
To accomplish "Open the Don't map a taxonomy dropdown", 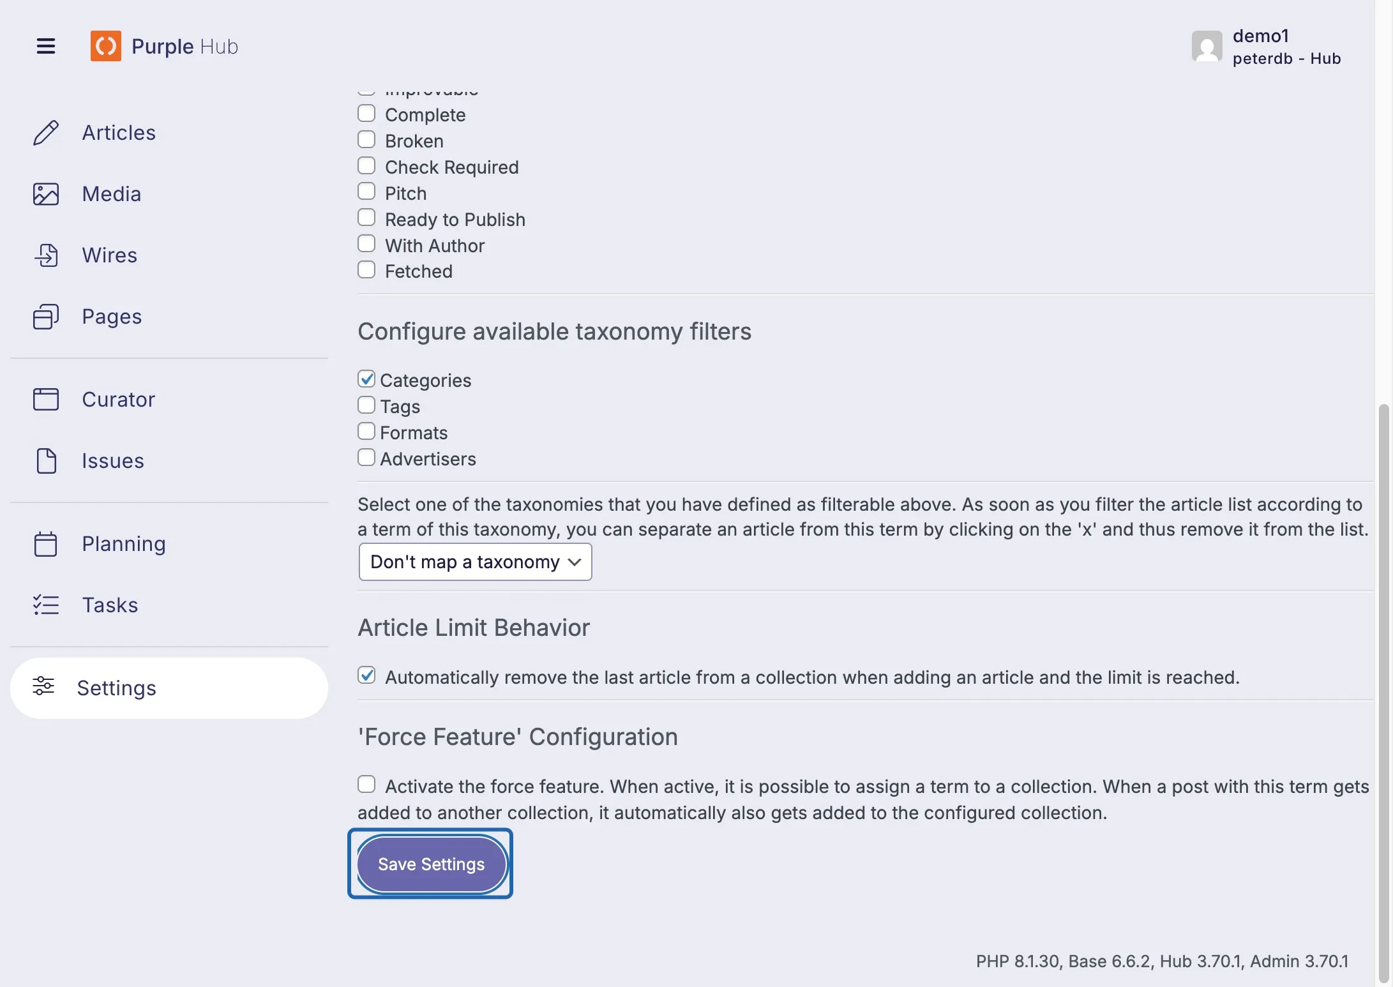I will point(476,562).
